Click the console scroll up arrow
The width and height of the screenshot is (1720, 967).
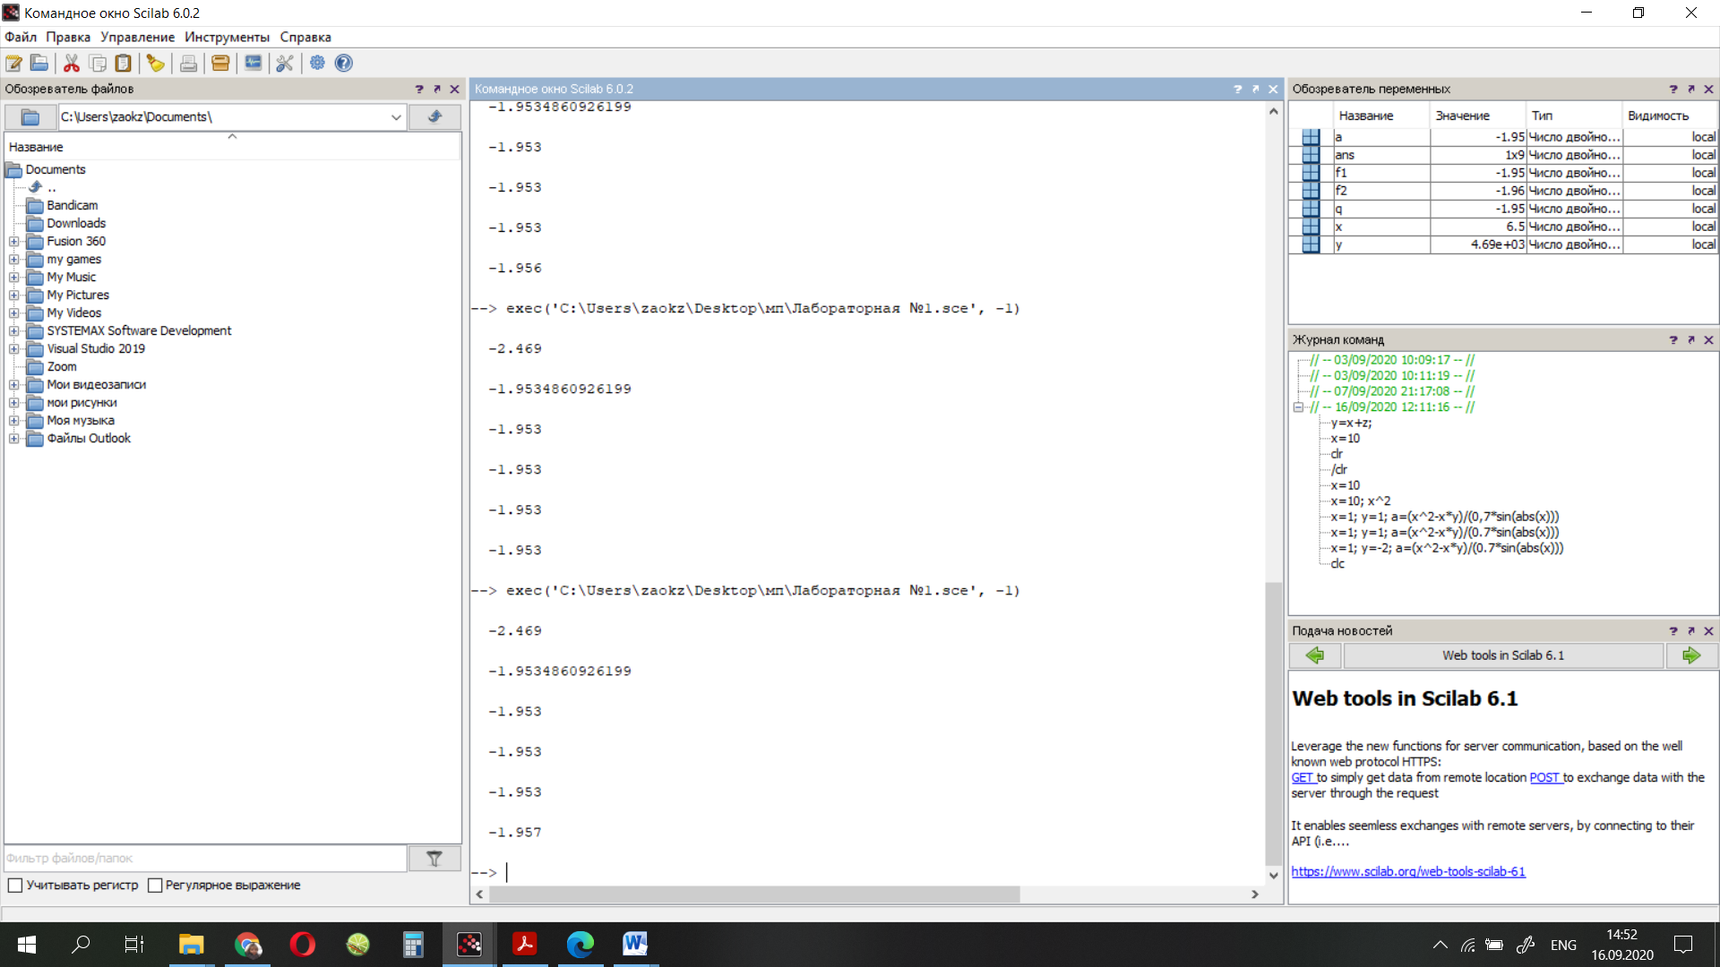click(x=1273, y=112)
